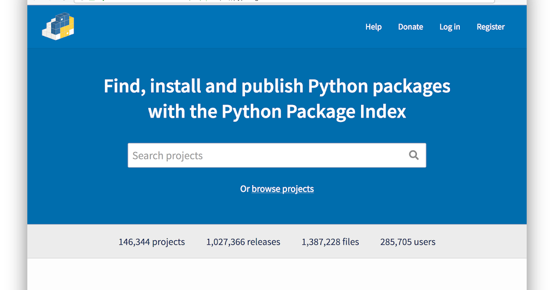Click blank header space right of the logo

pos(208,27)
